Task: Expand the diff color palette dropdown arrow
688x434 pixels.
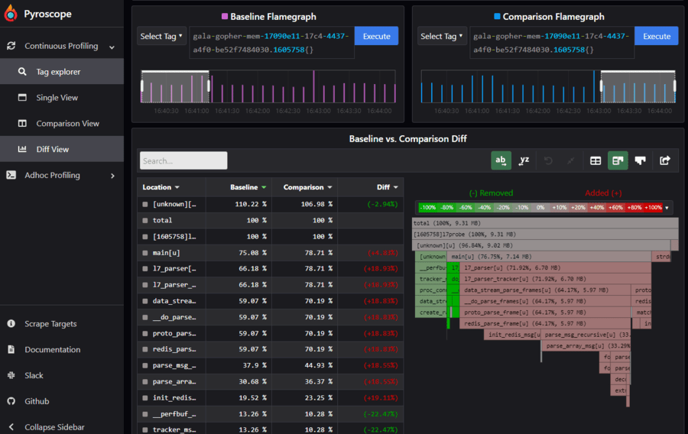Action: 667,208
